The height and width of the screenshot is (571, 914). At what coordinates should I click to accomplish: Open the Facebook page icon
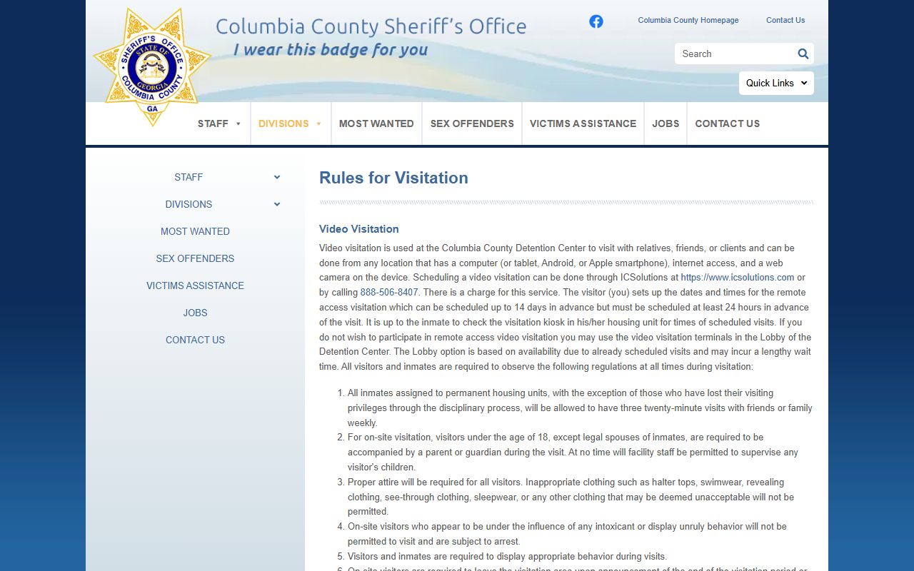click(596, 21)
